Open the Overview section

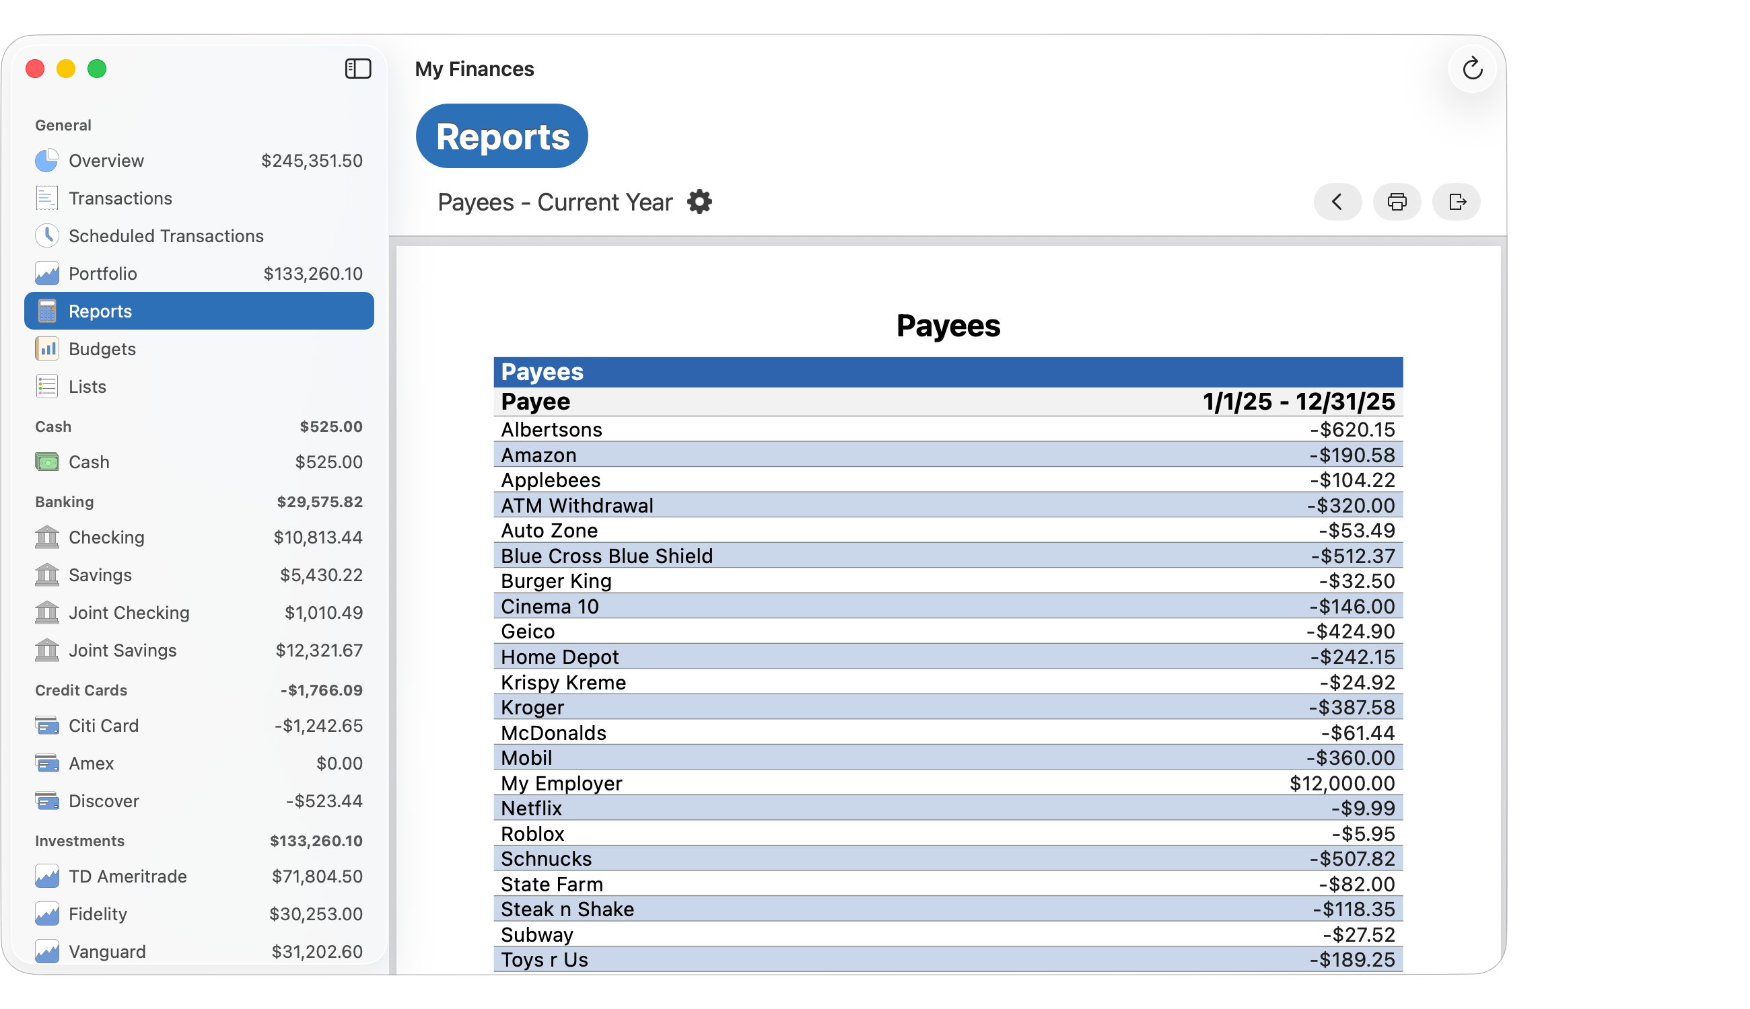106,160
